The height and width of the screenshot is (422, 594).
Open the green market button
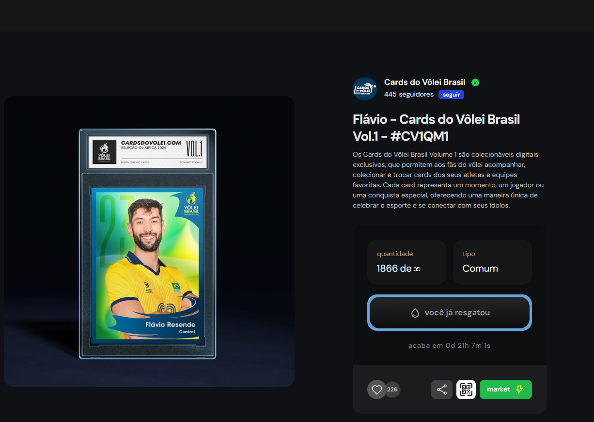pos(506,390)
